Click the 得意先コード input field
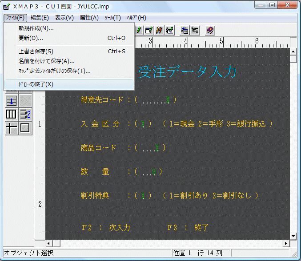 (x=156, y=100)
